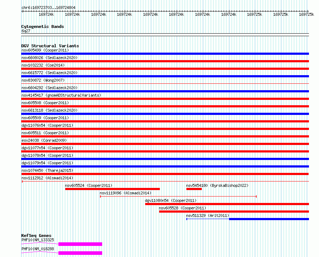
Task: Select the blue bar under nsv605499
Action: click(x=165, y=54)
